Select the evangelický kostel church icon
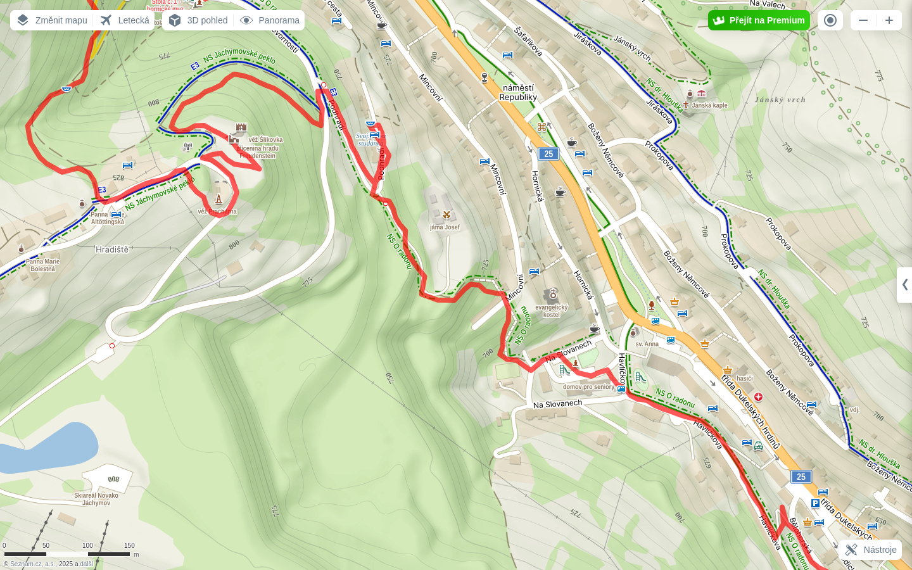 [553, 294]
